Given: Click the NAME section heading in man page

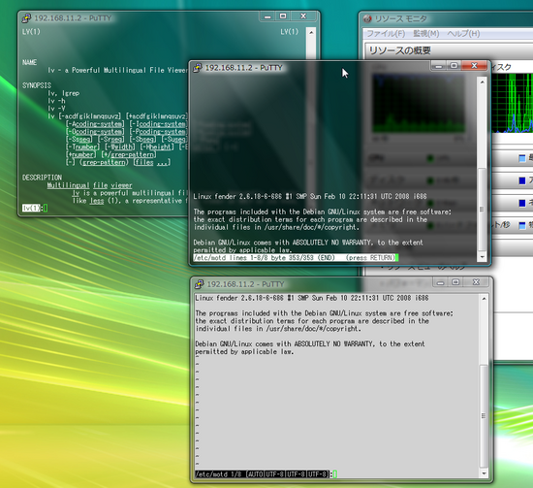Looking at the screenshot, I should pos(30,62).
